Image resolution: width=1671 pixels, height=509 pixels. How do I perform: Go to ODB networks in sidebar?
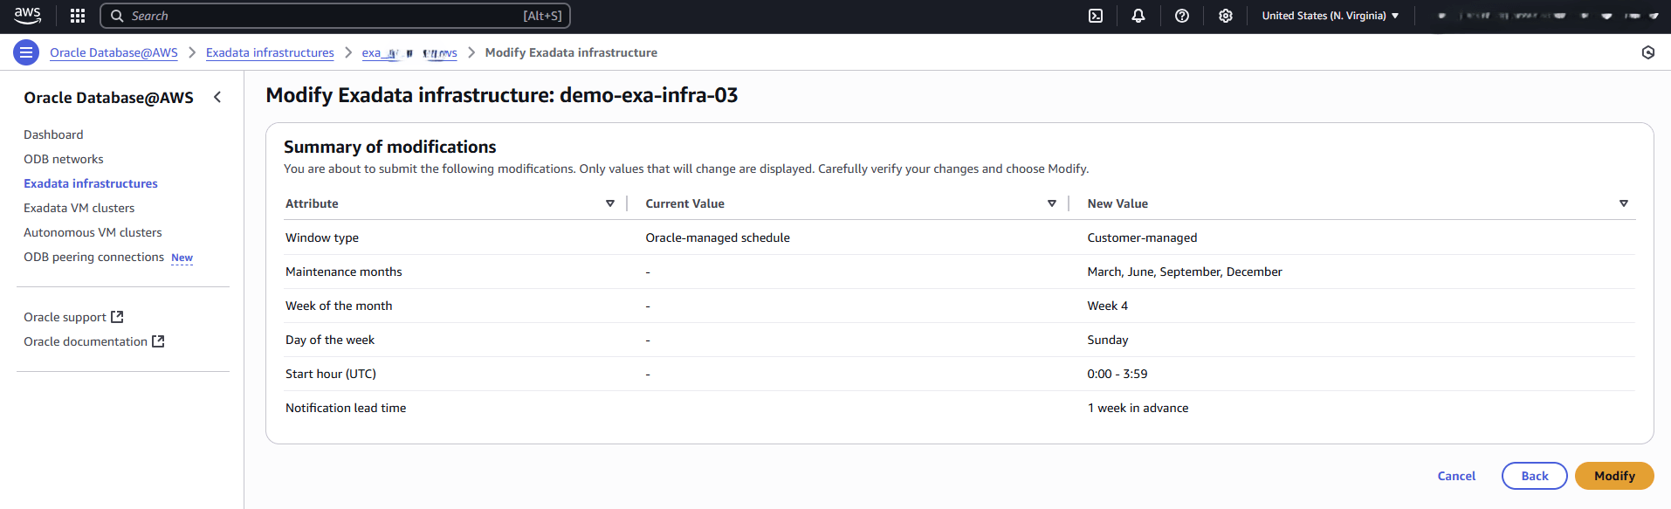[x=64, y=159]
